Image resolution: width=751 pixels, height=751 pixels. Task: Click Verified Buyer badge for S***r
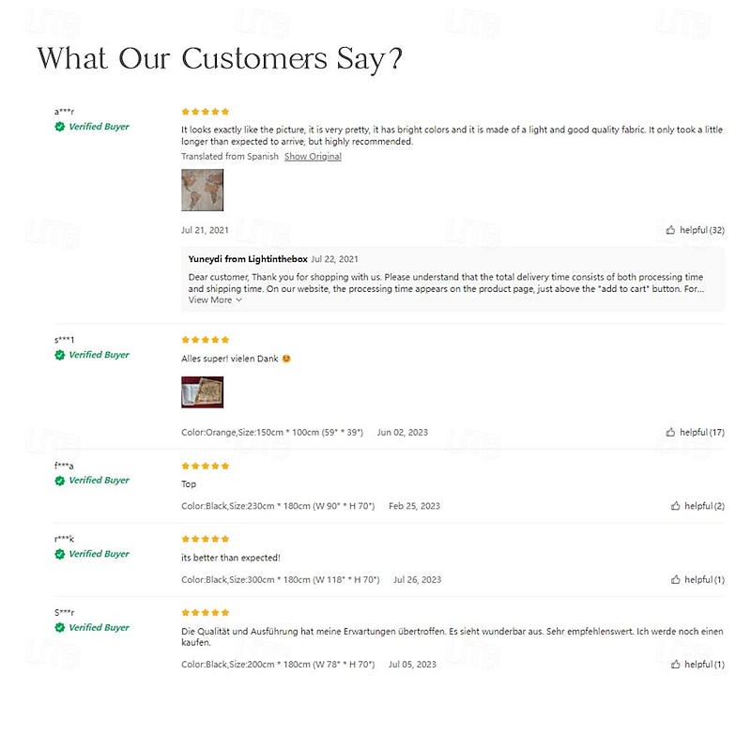pos(60,628)
